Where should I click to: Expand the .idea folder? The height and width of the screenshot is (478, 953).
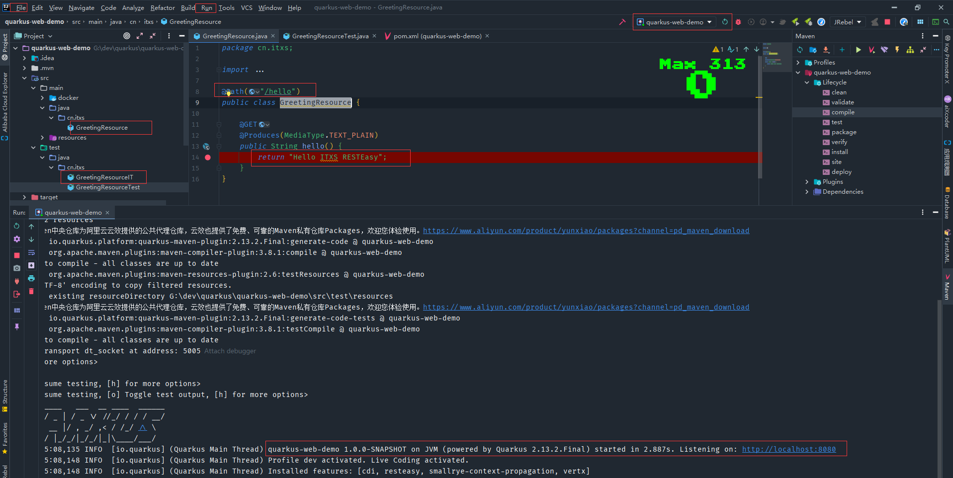click(x=24, y=58)
